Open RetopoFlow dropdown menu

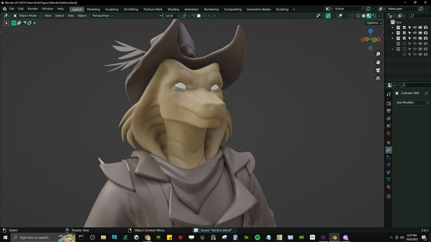[x=102, y=15]
